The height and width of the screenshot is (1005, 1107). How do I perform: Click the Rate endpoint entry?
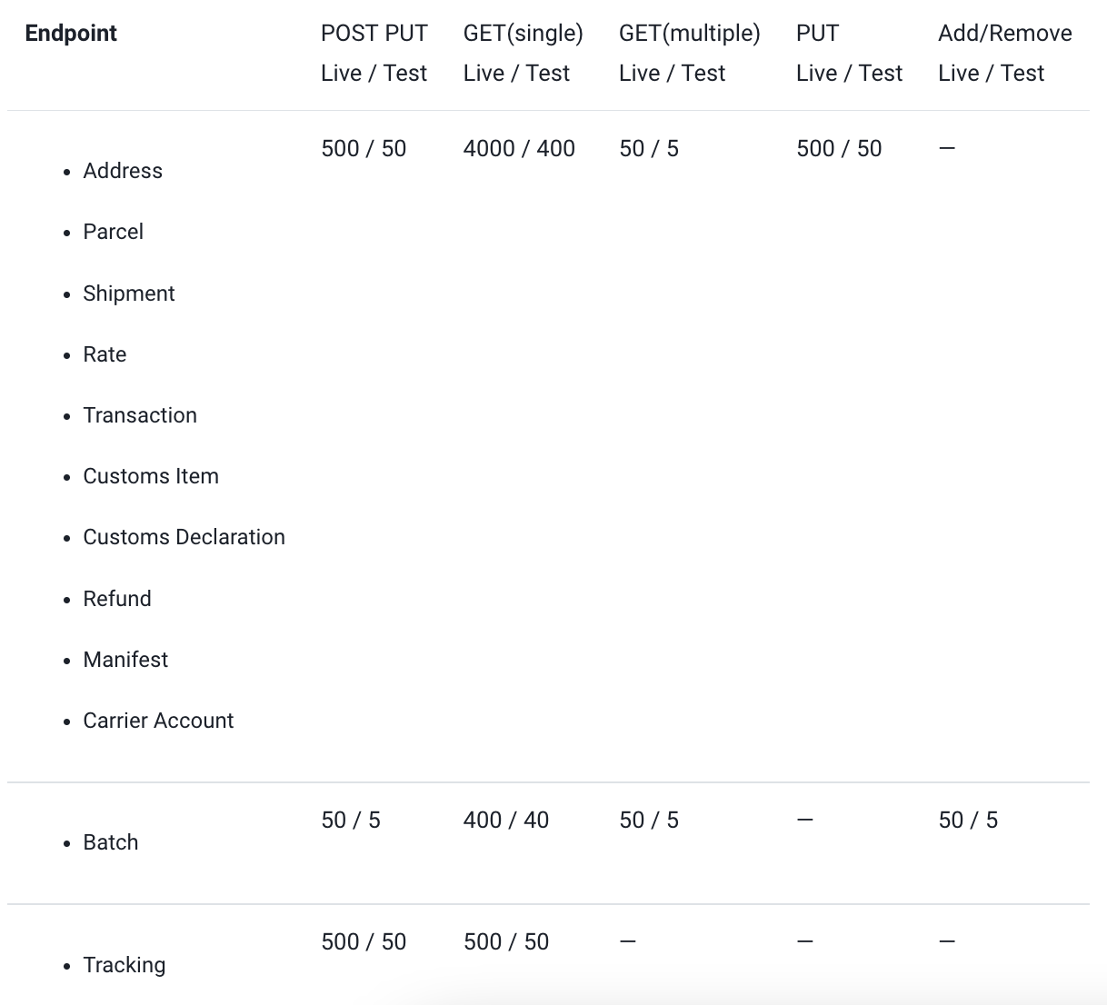pos(105,354)
